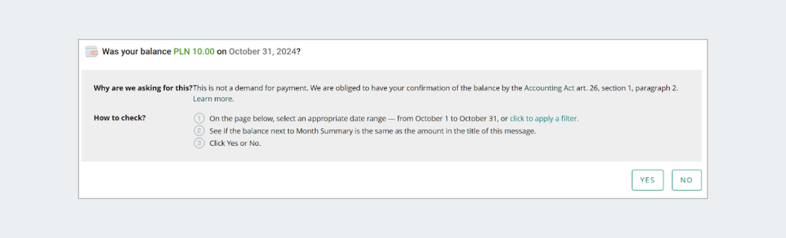
Task: Select the 'How to check?' heading
Action: (x=119, y=118)
